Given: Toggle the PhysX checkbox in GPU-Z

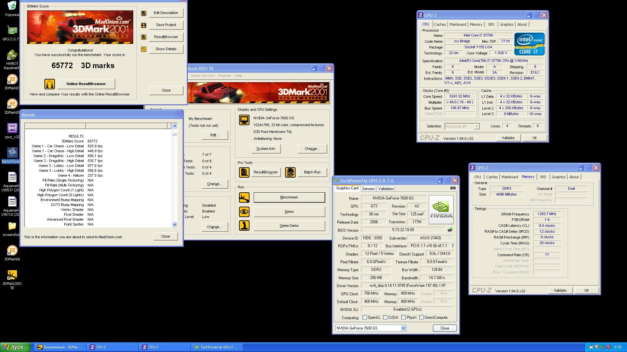Looking at the screenshot, I should 404,317.
